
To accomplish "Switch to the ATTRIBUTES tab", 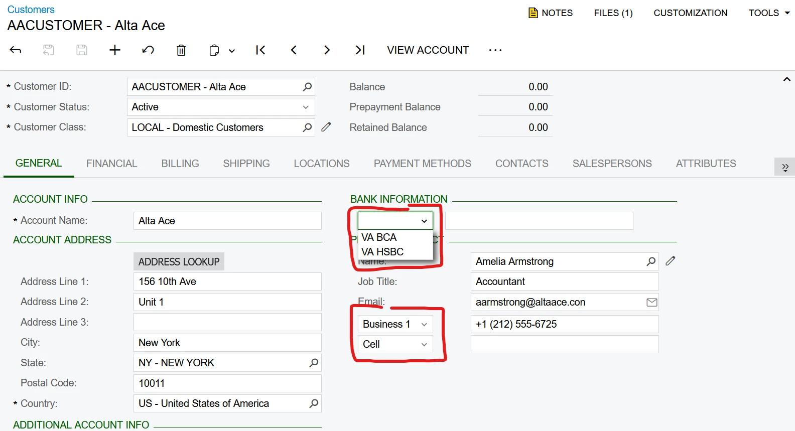I will point(706,164).
